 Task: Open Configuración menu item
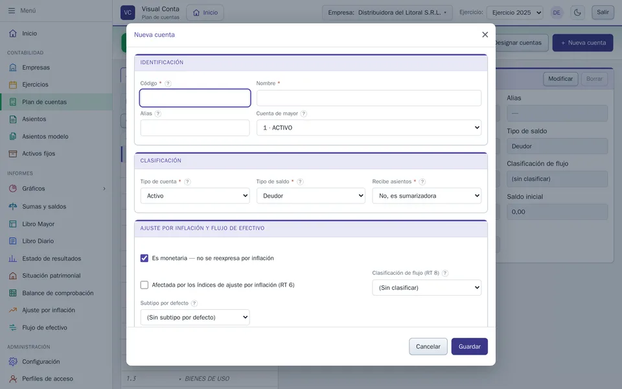click(x=56, y=362)
